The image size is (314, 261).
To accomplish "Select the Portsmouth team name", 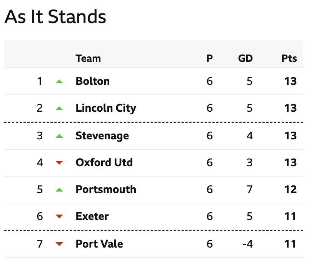I will (106, 190).
